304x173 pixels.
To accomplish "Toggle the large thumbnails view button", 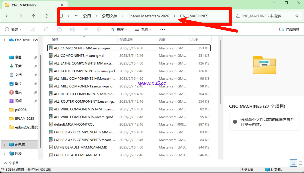I will point(300,163).
